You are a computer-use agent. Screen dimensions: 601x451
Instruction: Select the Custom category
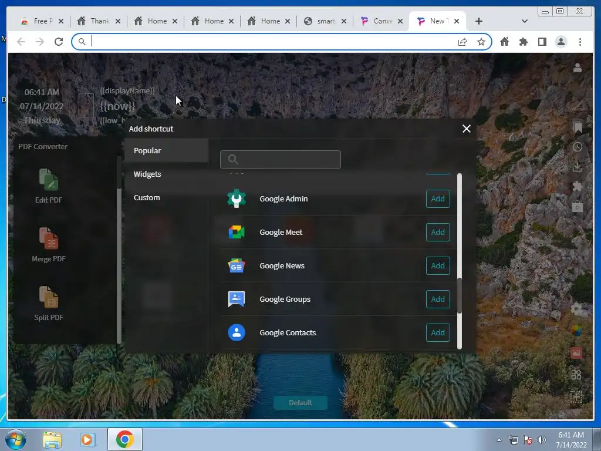[x=166, y=197]
